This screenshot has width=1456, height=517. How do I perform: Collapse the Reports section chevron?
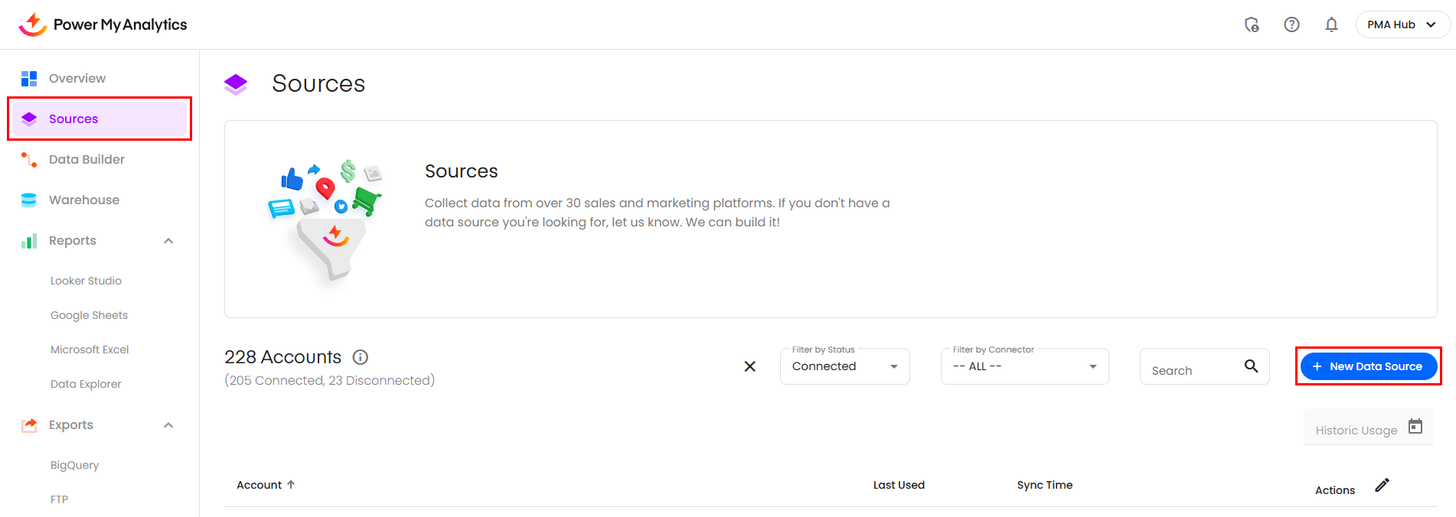168,241
